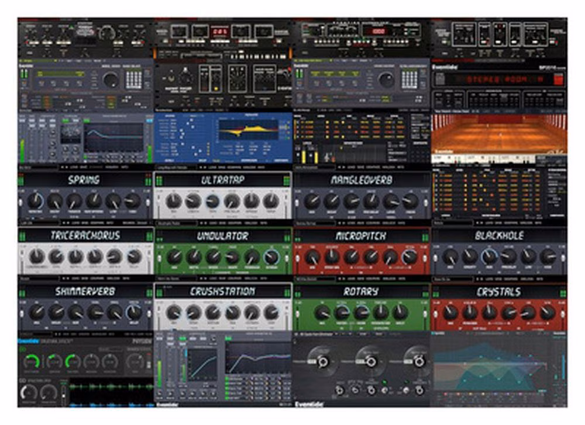The width and height of the screenshot is (585, 425).
Task: Click the CrushStation SUSTAIN knob
Action: tap(212, 312)
